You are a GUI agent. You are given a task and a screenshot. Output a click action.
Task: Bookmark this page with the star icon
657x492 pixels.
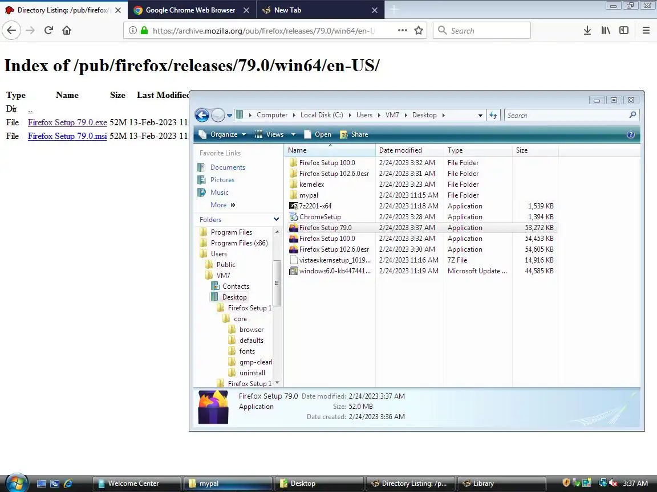[x=418, y=30]
